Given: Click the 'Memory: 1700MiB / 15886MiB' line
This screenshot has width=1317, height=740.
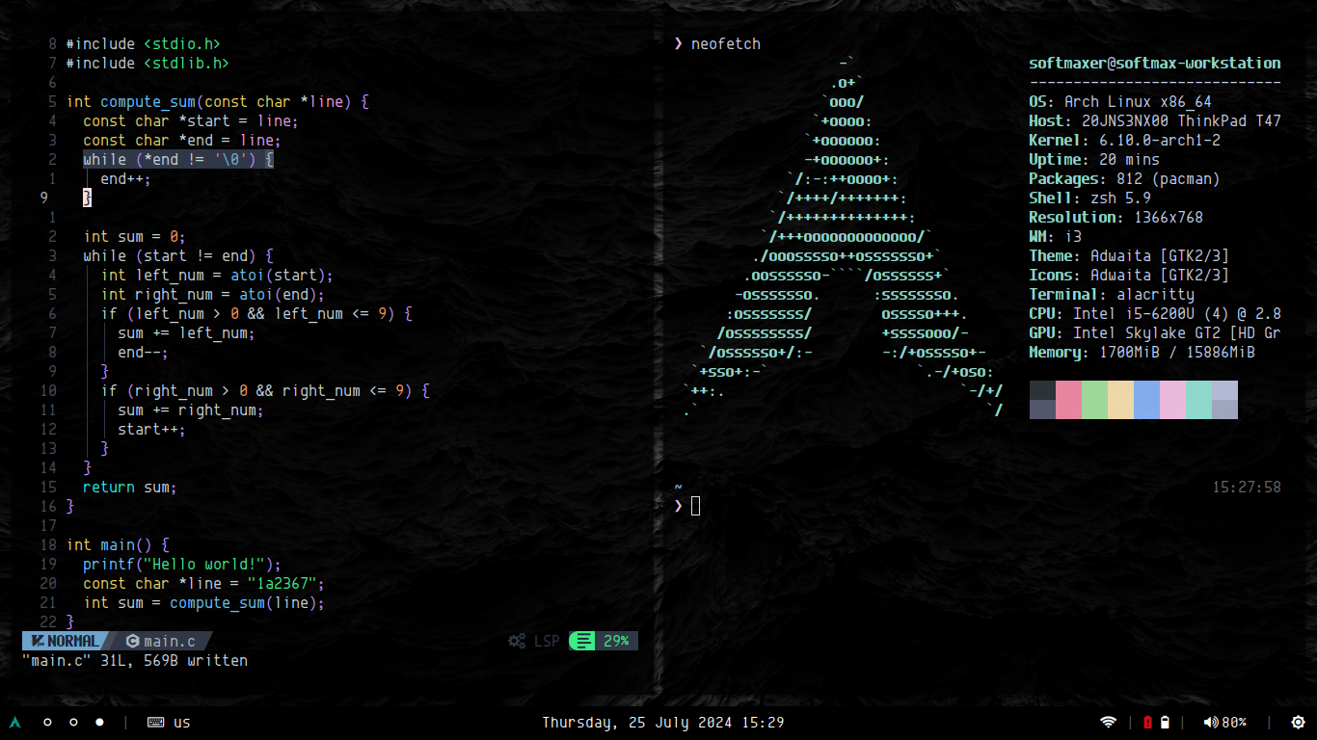Looking at the screenshot, I should [x=1142, y=352].
